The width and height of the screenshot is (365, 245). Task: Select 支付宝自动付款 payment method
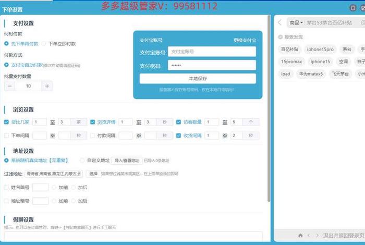[x=6, y=65]
